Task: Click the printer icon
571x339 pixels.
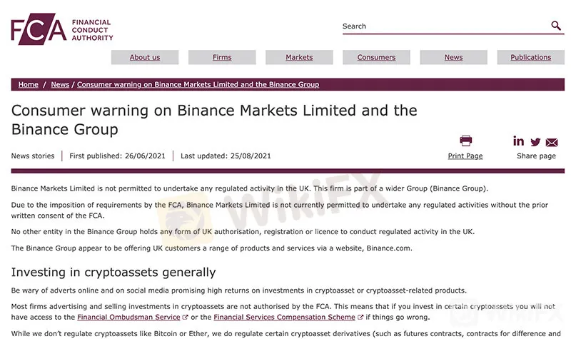Action: 465,141
